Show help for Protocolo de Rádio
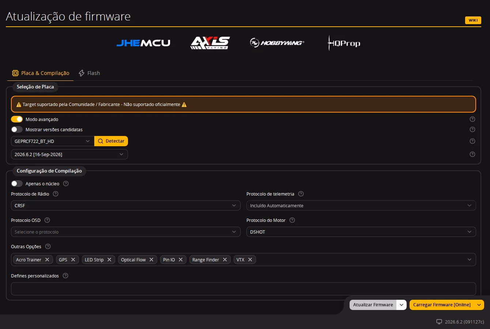The width and height of the screenshot is (490, 329). point(56,194)
